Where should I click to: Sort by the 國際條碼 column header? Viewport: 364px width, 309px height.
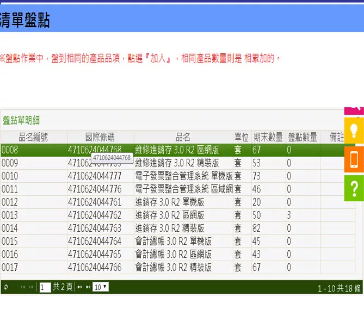pos(100,137)
